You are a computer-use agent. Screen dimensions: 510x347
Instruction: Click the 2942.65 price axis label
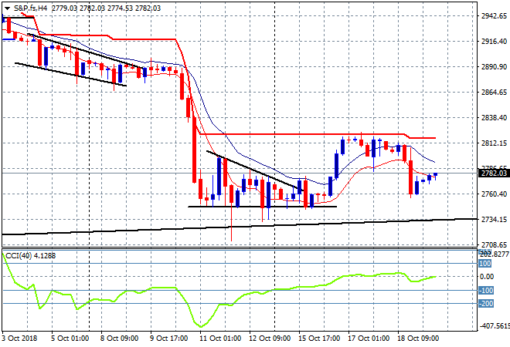coord(494,16)
